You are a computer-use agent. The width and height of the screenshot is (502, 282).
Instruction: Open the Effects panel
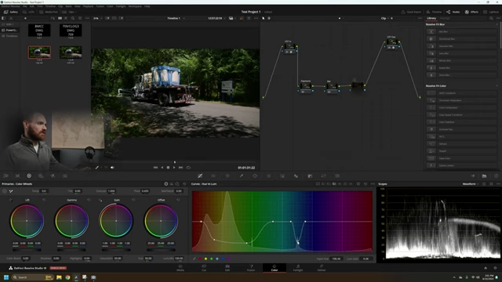tap(471, 12)
